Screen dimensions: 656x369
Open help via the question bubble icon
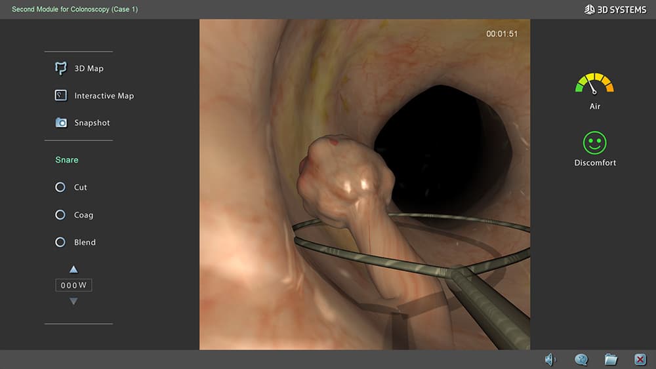[x=581, y=359]
